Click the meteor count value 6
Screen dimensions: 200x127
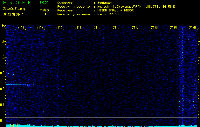(45, 15)
